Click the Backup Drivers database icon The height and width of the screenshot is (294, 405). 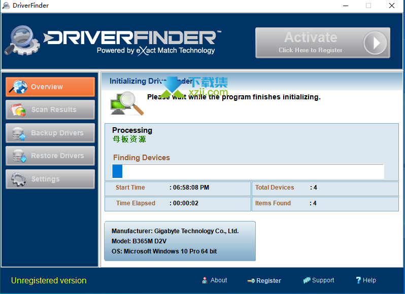pos(19,133)
